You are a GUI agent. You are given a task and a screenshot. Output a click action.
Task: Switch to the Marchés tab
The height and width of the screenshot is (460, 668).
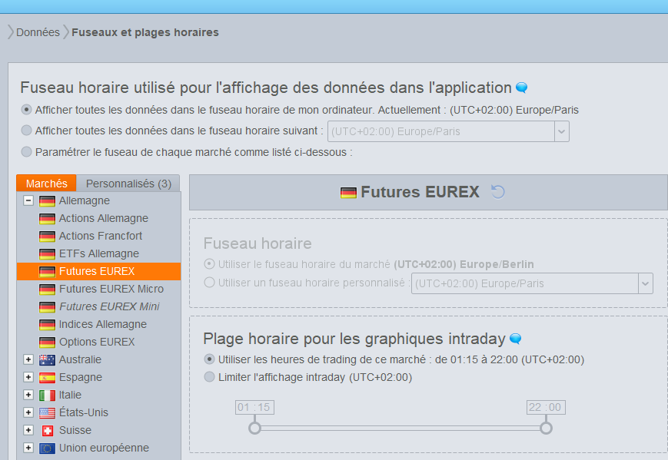pyautogui.click(x=46, y=184)
